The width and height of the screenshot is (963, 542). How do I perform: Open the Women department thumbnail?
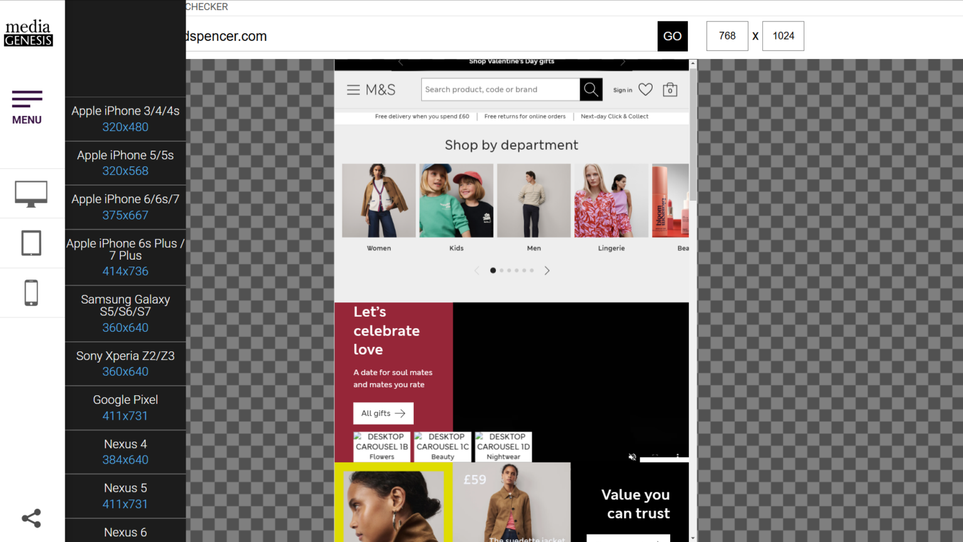379,201
